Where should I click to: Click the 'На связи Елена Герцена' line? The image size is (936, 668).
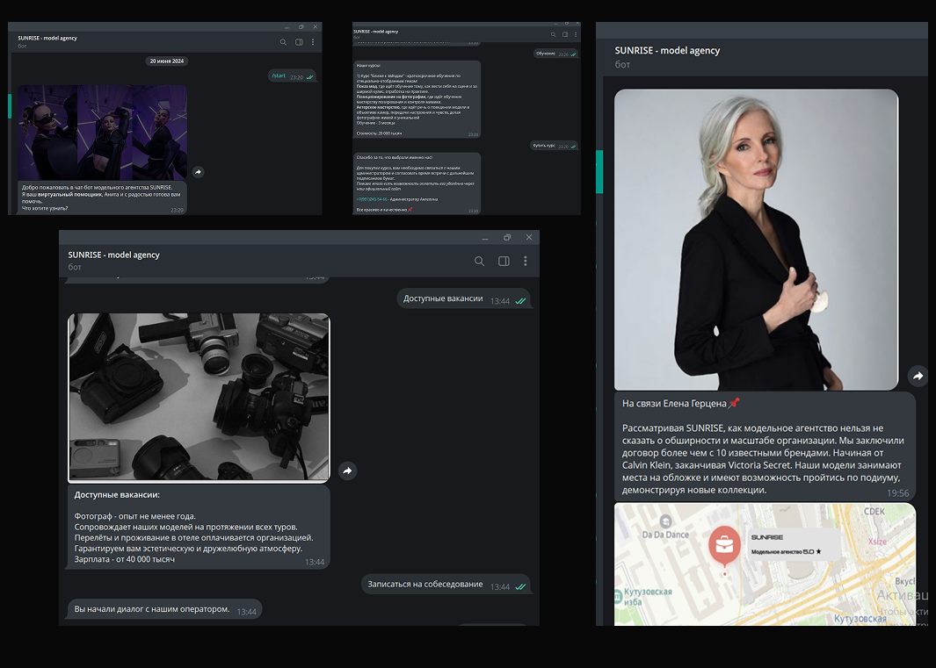pyautogui.click(x=680, y=404)
